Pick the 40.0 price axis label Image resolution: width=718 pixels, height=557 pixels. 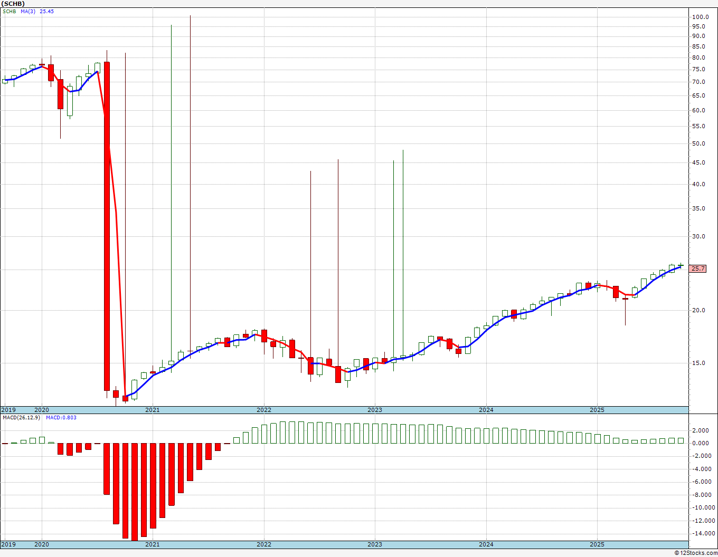point(699,184)
